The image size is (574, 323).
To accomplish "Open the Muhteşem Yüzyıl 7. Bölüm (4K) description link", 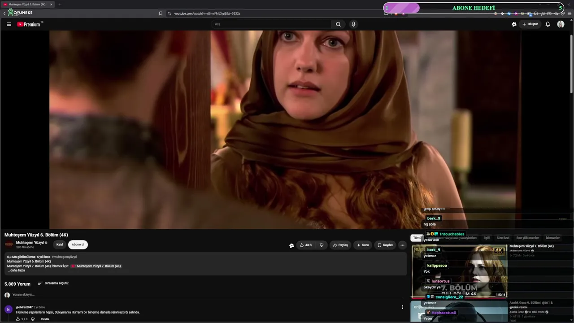I will 96,266.
